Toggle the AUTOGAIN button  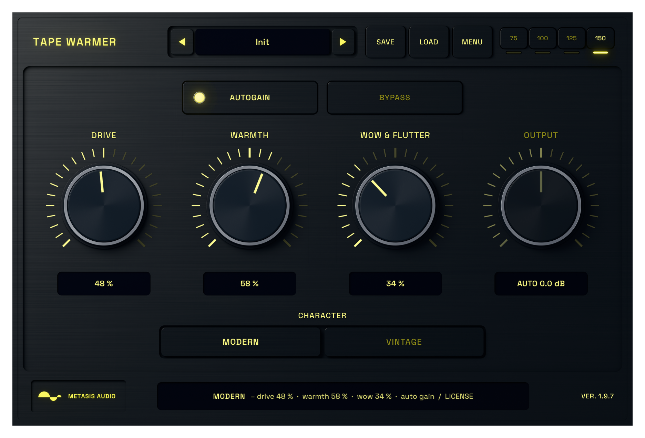click(x=250, y=97)
